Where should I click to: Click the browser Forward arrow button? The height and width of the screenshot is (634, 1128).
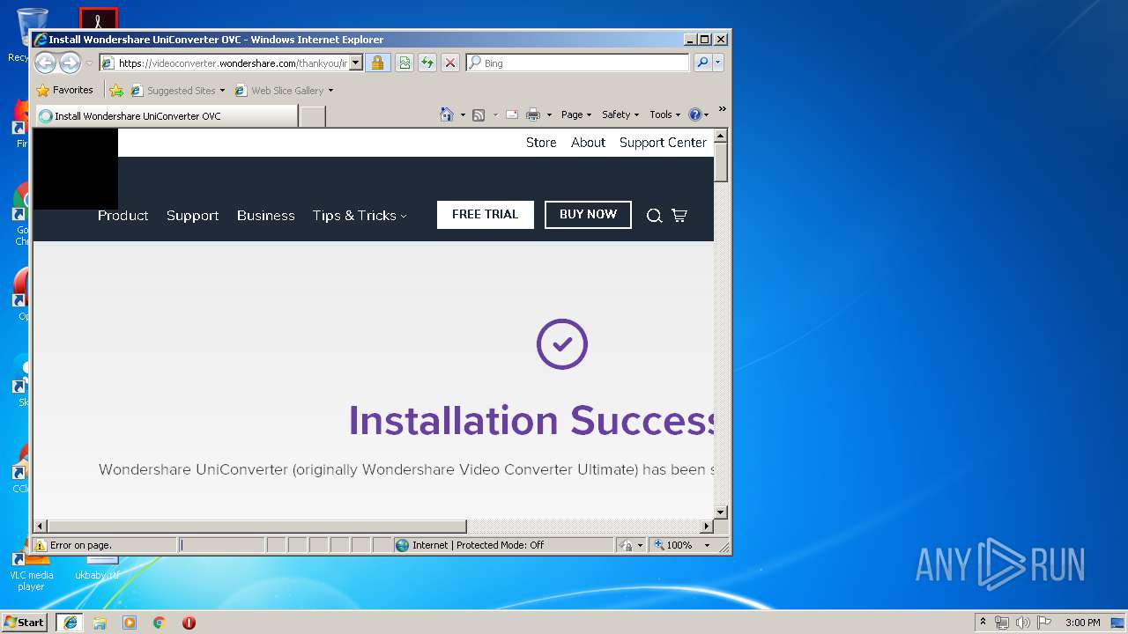[x=70, y=63]
